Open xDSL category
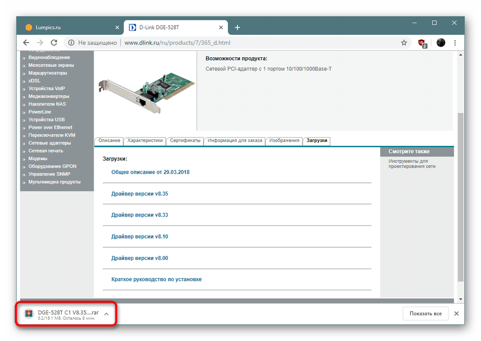Viewport: 481px width, 341px height. [x=34, y=81]
